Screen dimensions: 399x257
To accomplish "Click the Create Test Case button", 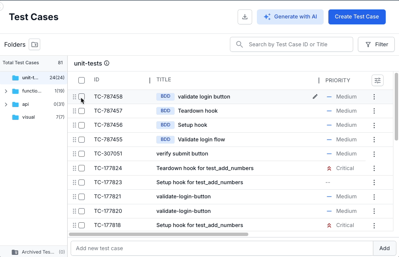I will (x=357, y=17).
